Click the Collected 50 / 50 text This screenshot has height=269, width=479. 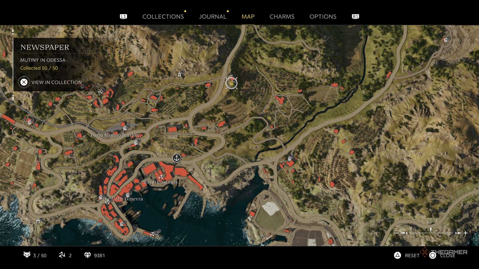[39, 68]
